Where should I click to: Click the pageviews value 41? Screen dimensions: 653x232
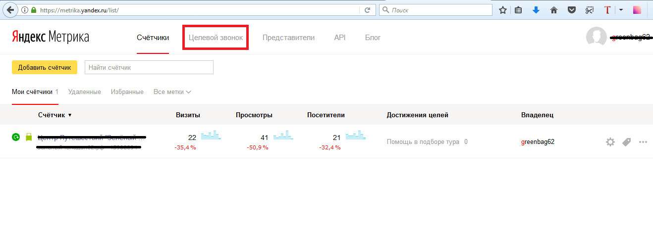(265, 138)
